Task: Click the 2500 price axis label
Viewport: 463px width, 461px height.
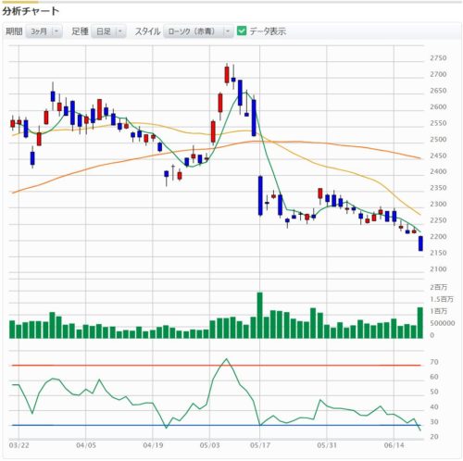Action: (x=438, y=140)
